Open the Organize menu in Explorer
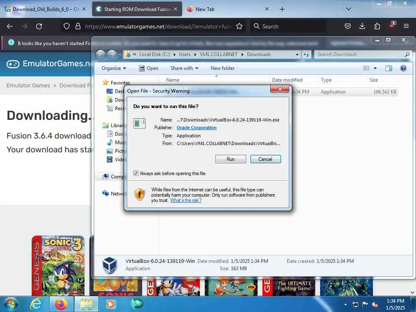 114,68
